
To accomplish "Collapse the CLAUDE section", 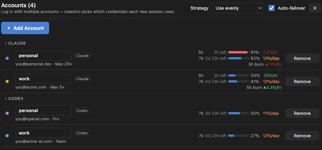I will tap(6, 43).
